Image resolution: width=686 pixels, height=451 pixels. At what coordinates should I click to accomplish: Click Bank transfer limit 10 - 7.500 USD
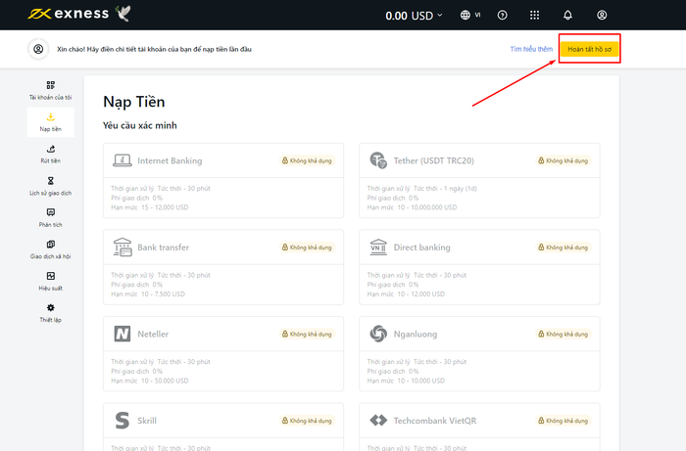coord(163,293)
